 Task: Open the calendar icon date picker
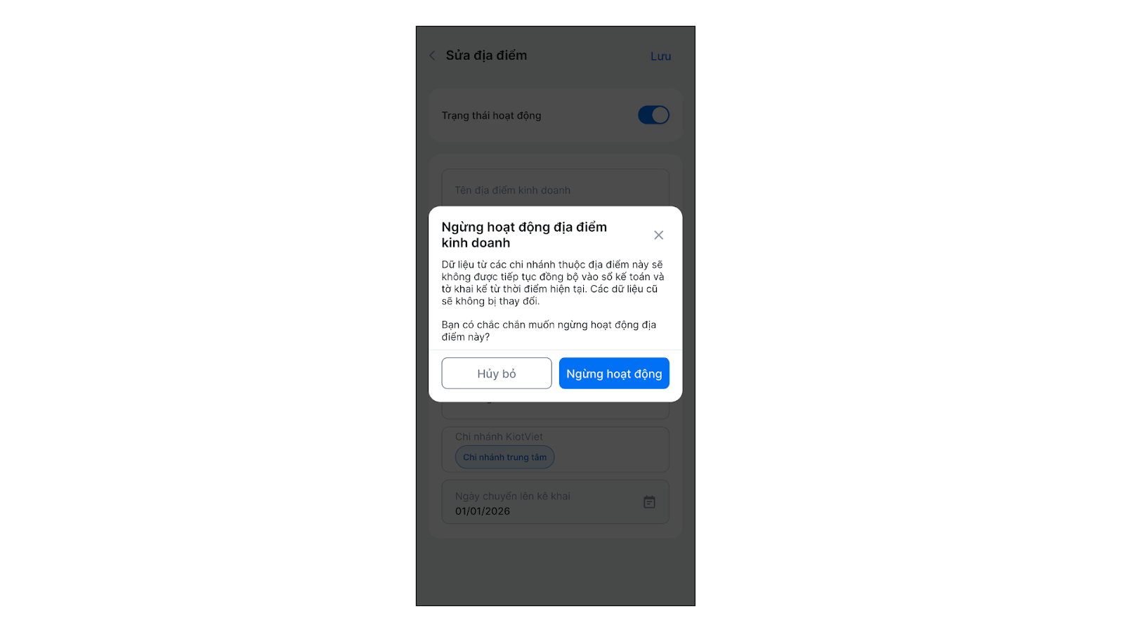649,502
